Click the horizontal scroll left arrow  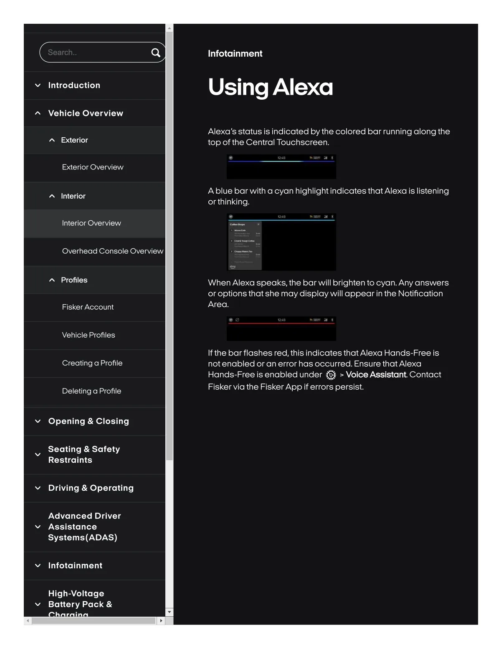pyautogui.click(x=28, y=621)
